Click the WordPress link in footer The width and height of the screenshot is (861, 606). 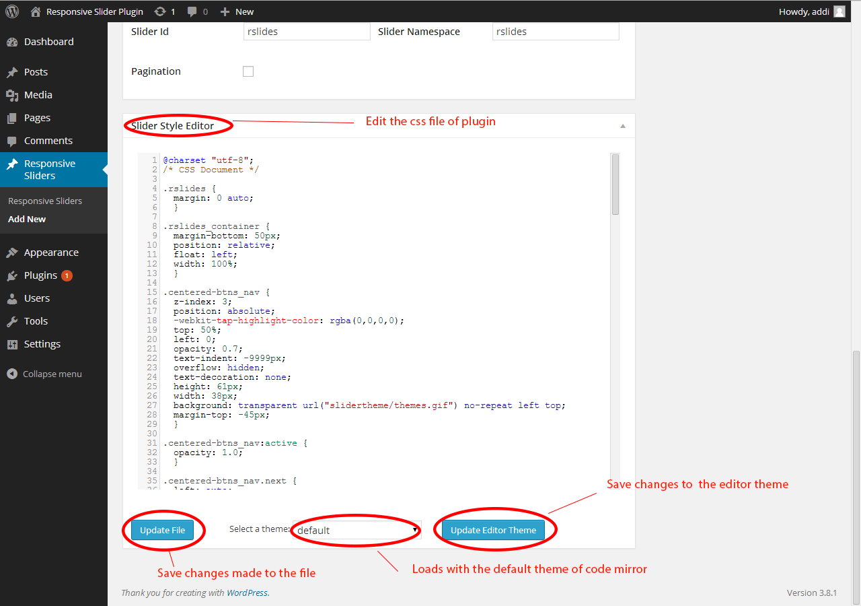[247, 593]
